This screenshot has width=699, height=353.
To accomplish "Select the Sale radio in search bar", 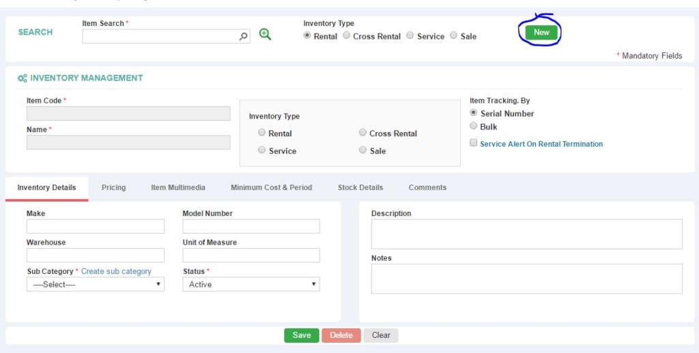I will tap(454, 35).
